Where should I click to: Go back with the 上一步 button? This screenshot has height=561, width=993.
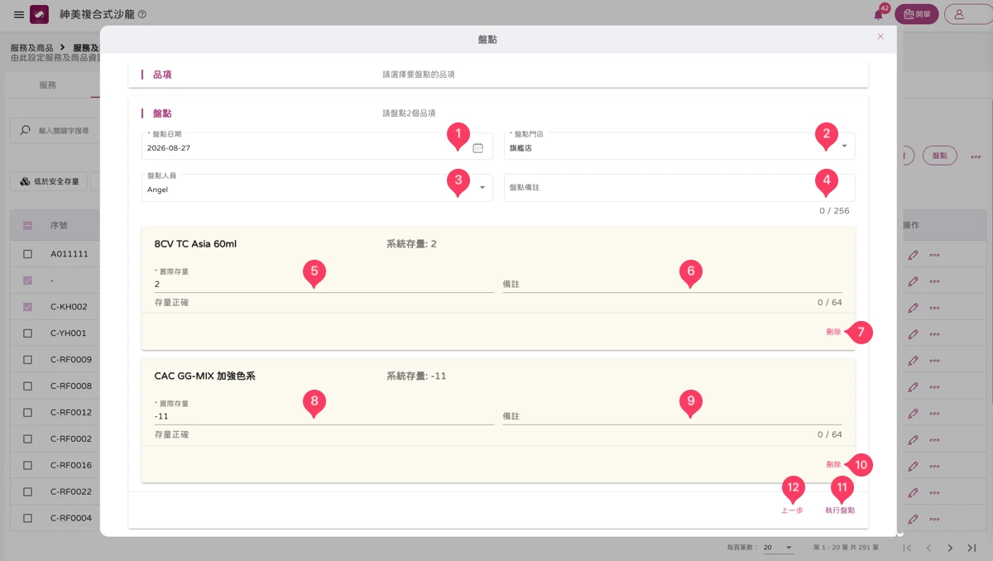792,511
